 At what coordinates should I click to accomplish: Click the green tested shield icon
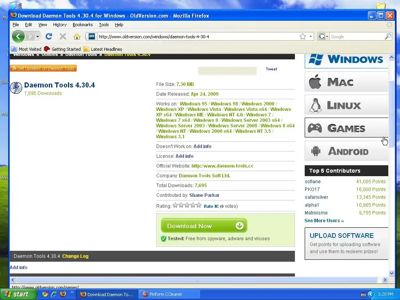164,239
